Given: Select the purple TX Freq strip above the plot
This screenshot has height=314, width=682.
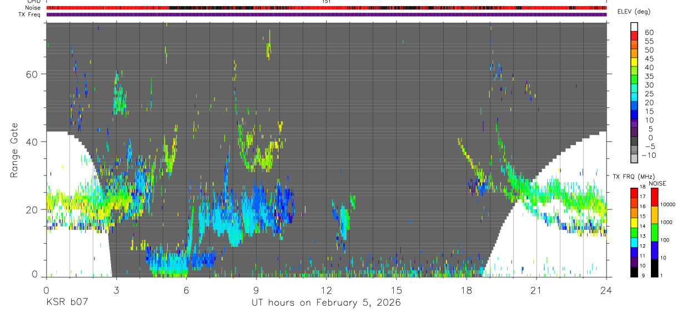Looking at the screenshot, I should point(327,14).
